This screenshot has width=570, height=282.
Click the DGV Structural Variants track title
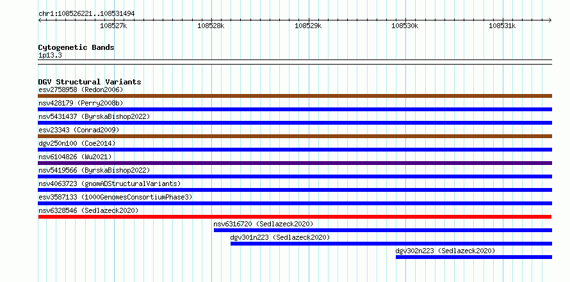click(90, 82)
